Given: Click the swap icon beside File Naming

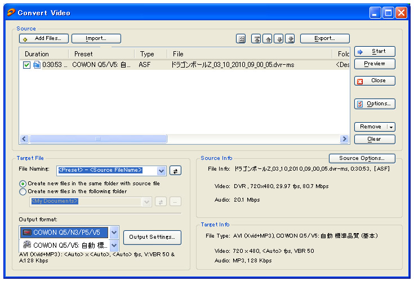Looking at the screenshot, I should coord(175,171).
